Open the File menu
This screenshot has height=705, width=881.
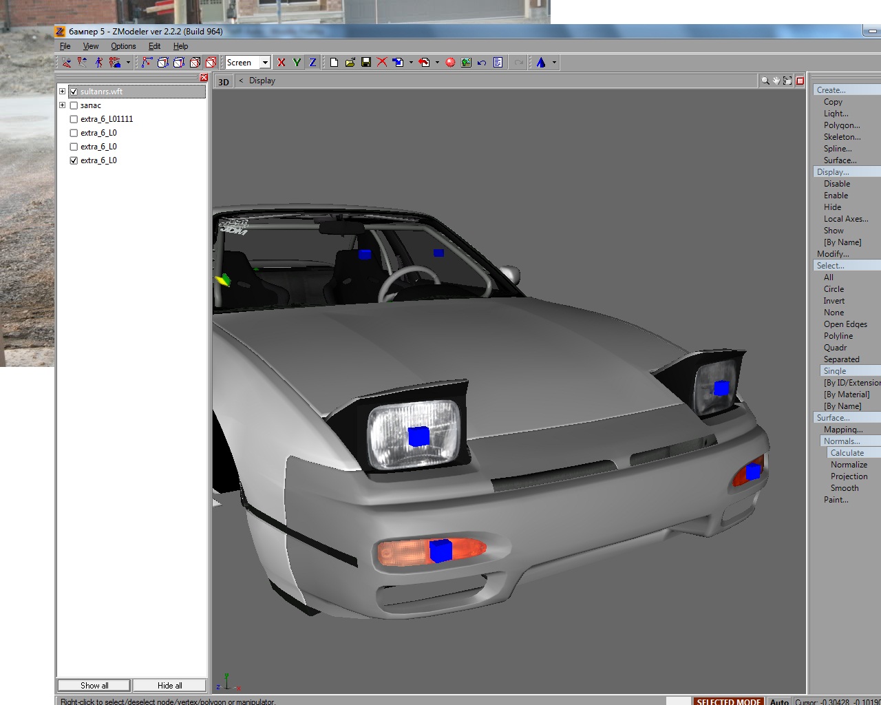[65, 46]
